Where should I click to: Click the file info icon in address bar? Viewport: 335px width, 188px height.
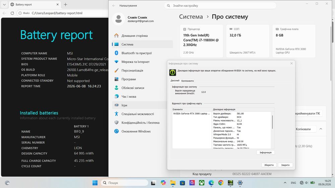(20, 13)
